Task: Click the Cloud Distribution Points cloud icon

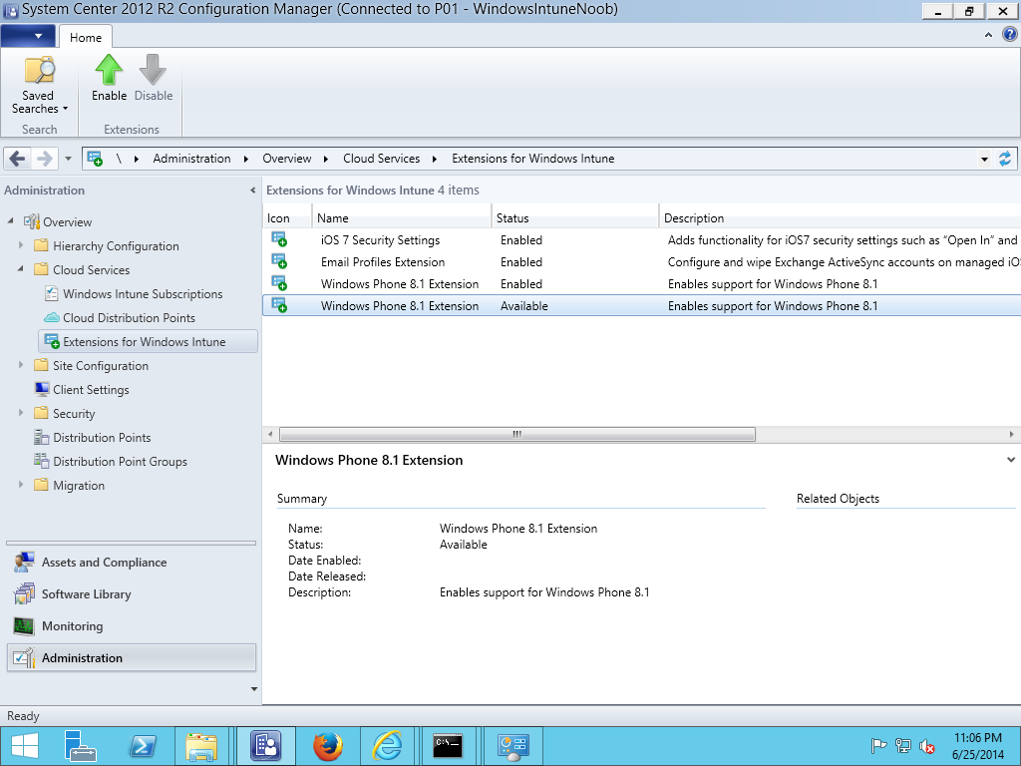Action: coord(52,318)
